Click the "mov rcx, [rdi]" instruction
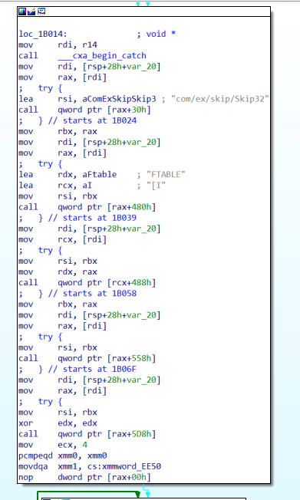The height and width of the screenshot is (500, 300). pyautogui.click(x=63, y=240)
